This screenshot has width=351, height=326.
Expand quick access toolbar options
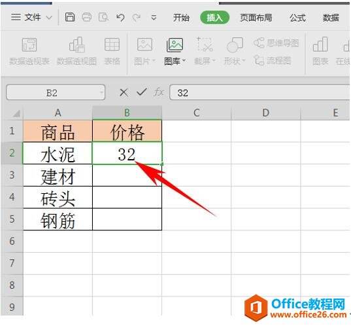tap(154, 17)
